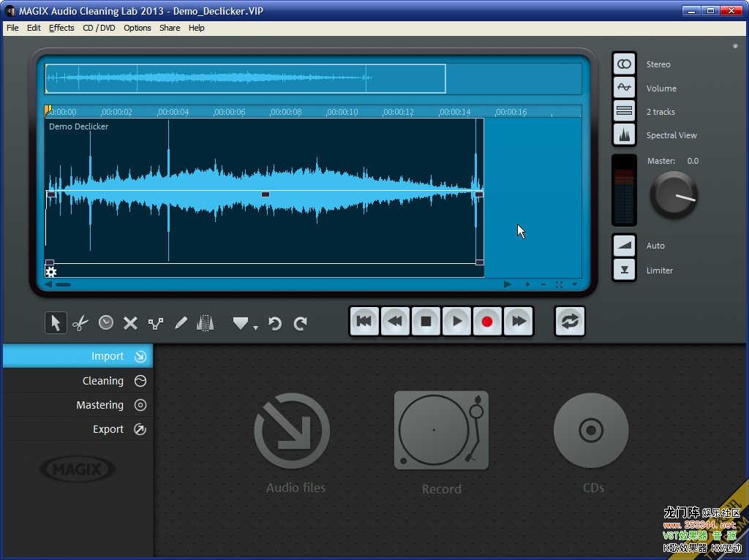This screenshot has width=749, height=560.
Task: Choose the node curve editing tool
Action: tap(155, 324)
